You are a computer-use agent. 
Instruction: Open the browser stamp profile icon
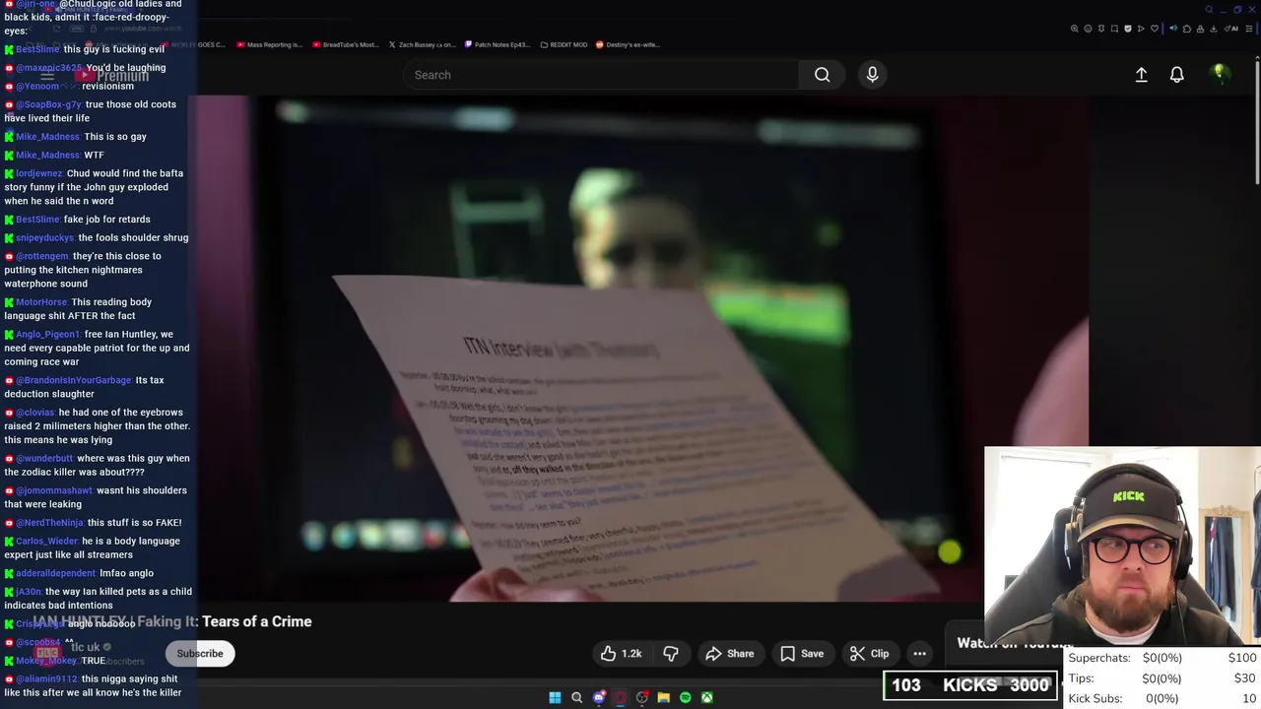(x=1200, y=29)
